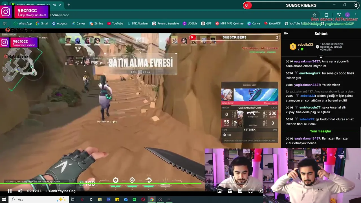The image size is (361, 203).
Task: Open the tab search dropdown
Action: click(x=5, y=5)
